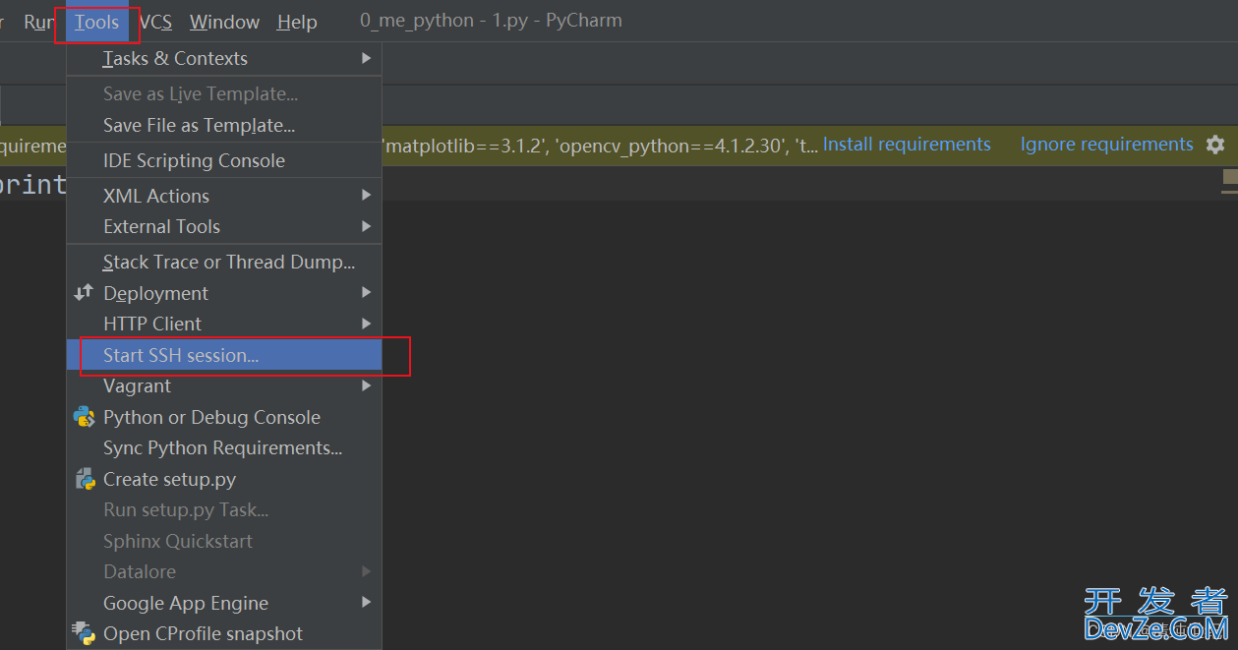Expand arrow next to Deployment

coord(366,293)
